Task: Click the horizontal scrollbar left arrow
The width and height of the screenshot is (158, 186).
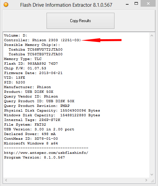Action: pos(6,180)
